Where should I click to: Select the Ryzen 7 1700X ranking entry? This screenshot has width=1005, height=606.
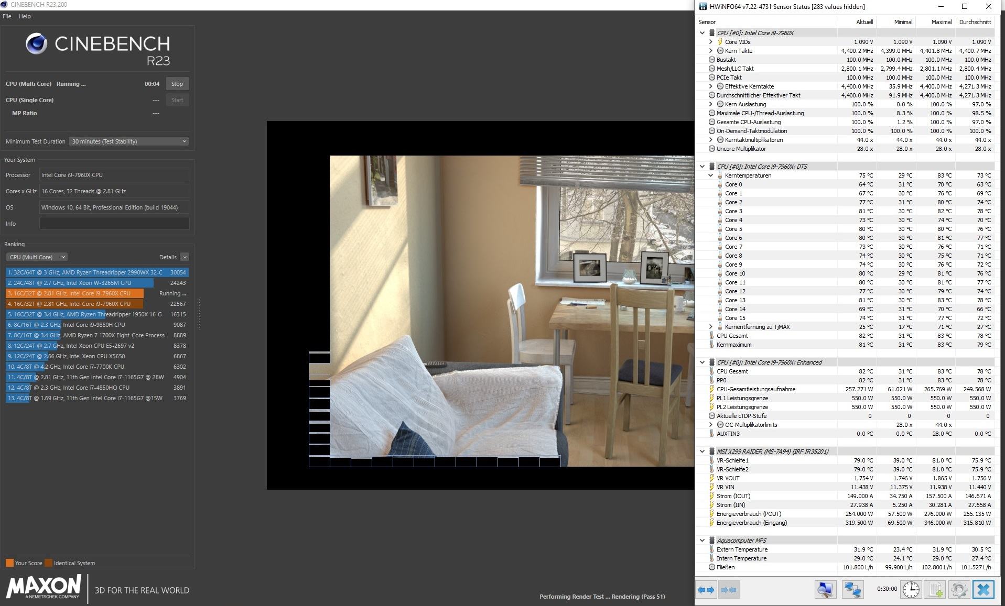(x=97, y=335)
